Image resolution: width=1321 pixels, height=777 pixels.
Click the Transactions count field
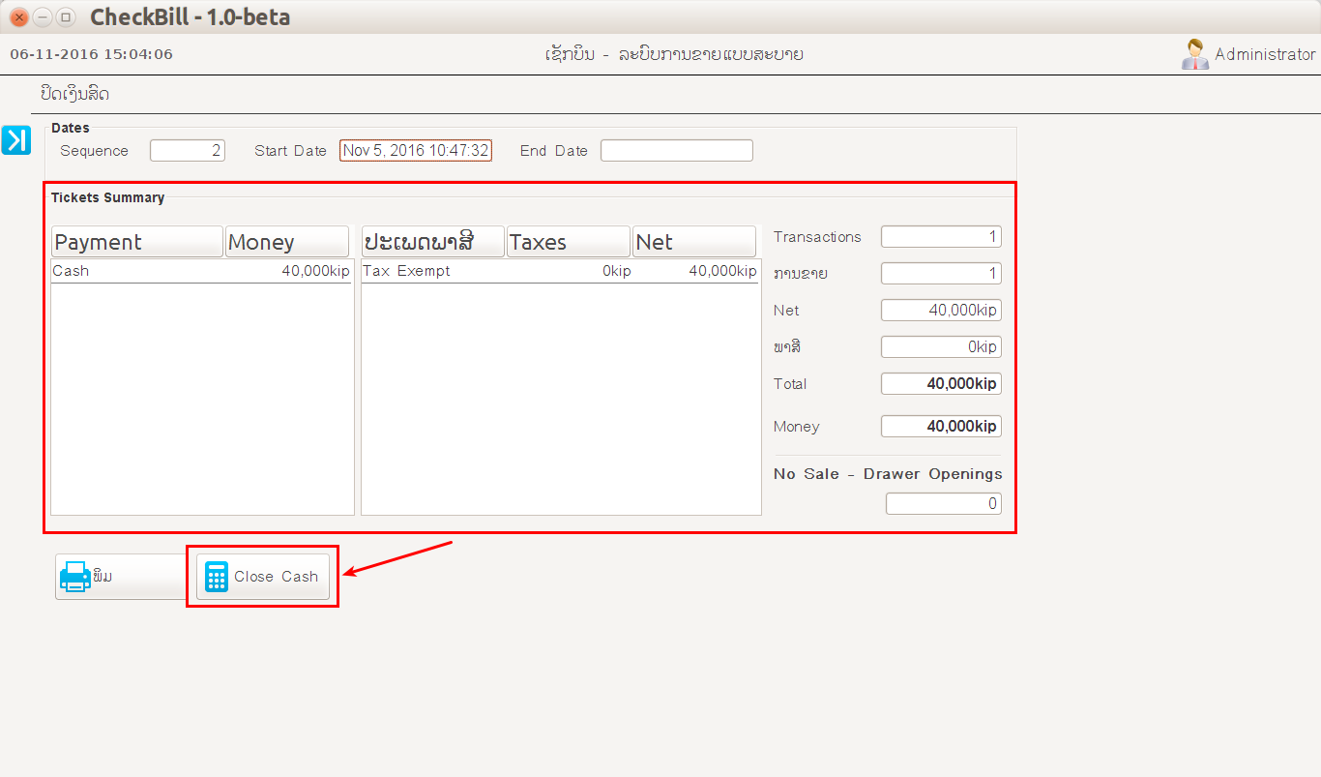coord(941,237)
